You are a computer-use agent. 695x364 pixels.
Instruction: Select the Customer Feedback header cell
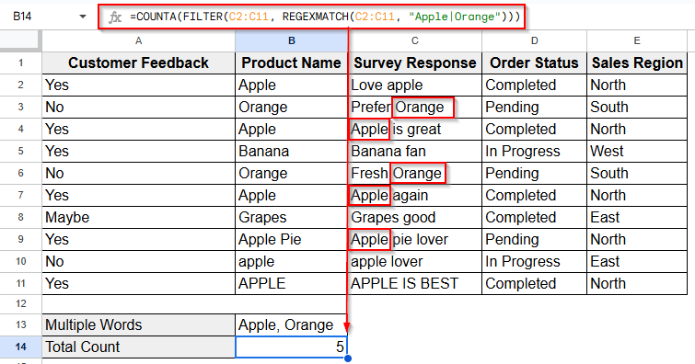[138, 63]
